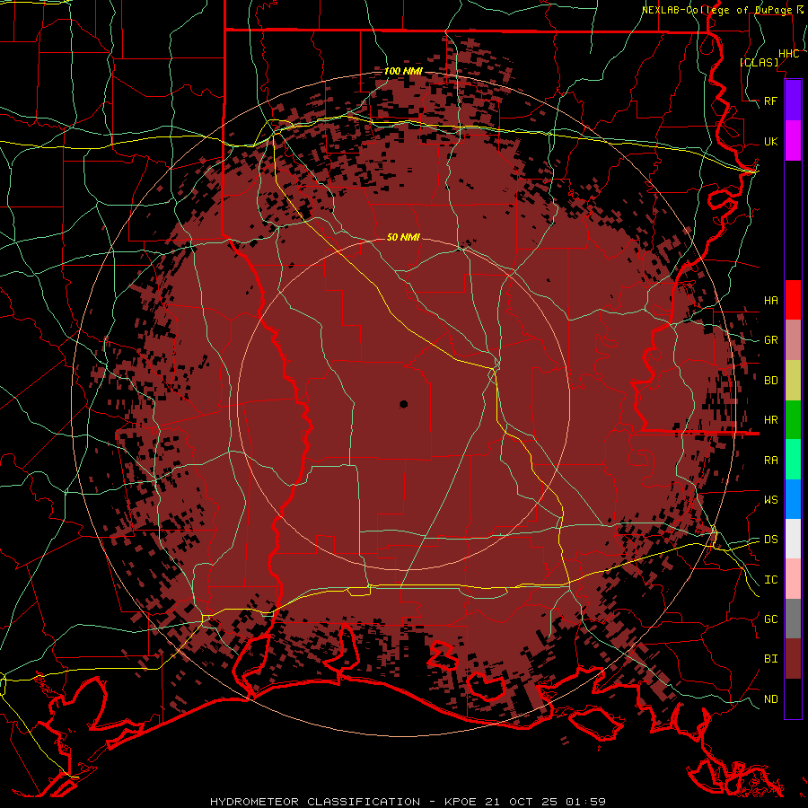Click the 'IC' legend label
Image resolution: width=808 pixels, height=808 pixels.
click(771, 580)
